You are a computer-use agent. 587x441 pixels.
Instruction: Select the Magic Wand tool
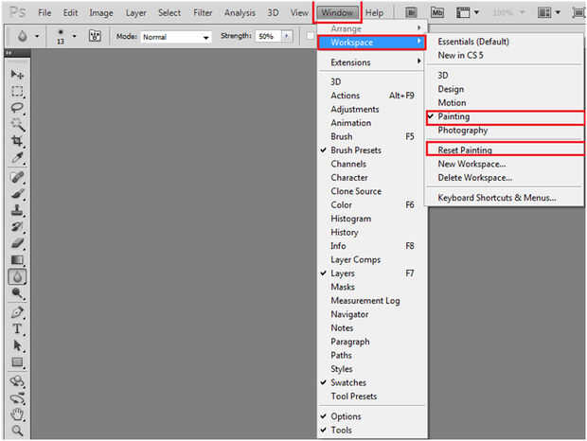17,124
